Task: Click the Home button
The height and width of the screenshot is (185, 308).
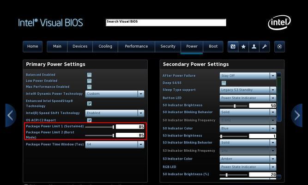Action: point(33,47)
